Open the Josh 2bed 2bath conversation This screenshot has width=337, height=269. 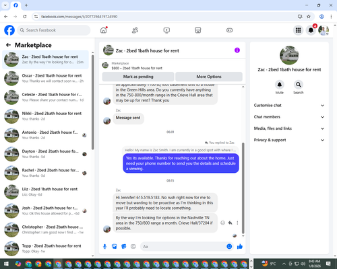pyautogui.click(x=45, y=210)
